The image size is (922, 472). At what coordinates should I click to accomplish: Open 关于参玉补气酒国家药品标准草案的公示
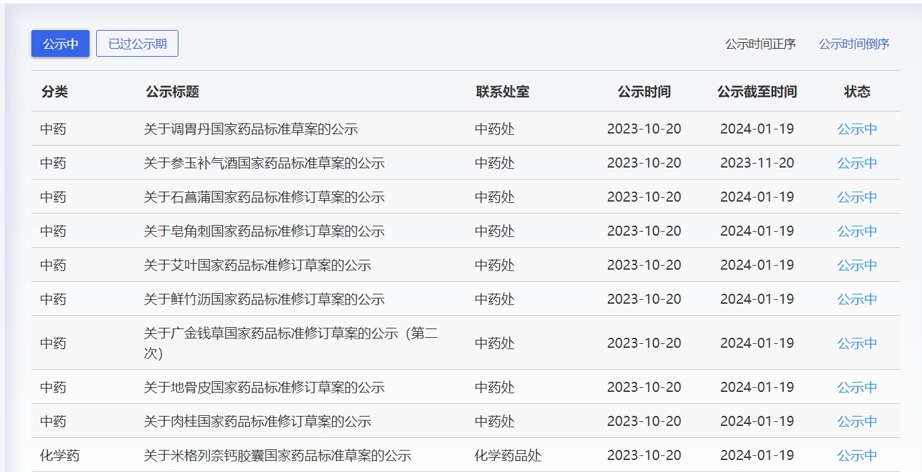(264, 163)
